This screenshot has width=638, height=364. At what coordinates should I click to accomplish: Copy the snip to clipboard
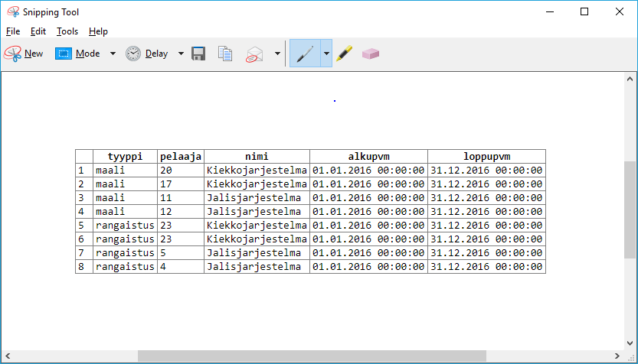coord(225,54)
